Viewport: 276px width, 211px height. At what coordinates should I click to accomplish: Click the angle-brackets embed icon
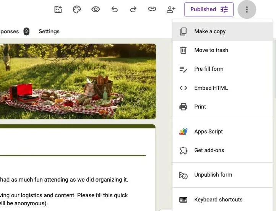pyautogui.click(x=183, y=88)
